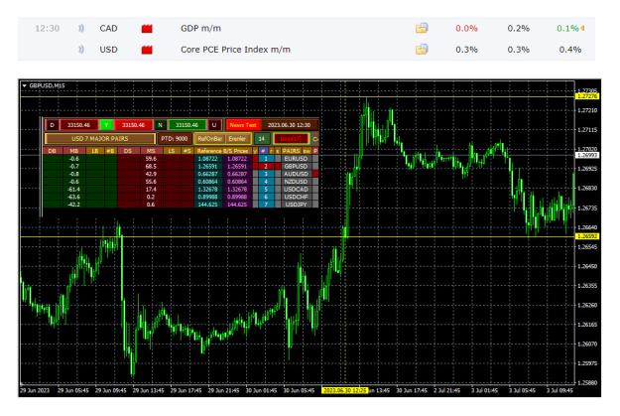Viewport: 620px width, 416px height.
Task: Click the MS column header
Action: (151, 151)
